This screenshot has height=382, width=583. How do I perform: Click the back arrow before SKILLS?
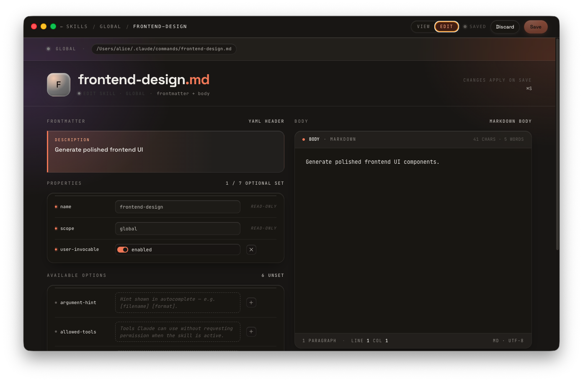(x=62, y=26)
